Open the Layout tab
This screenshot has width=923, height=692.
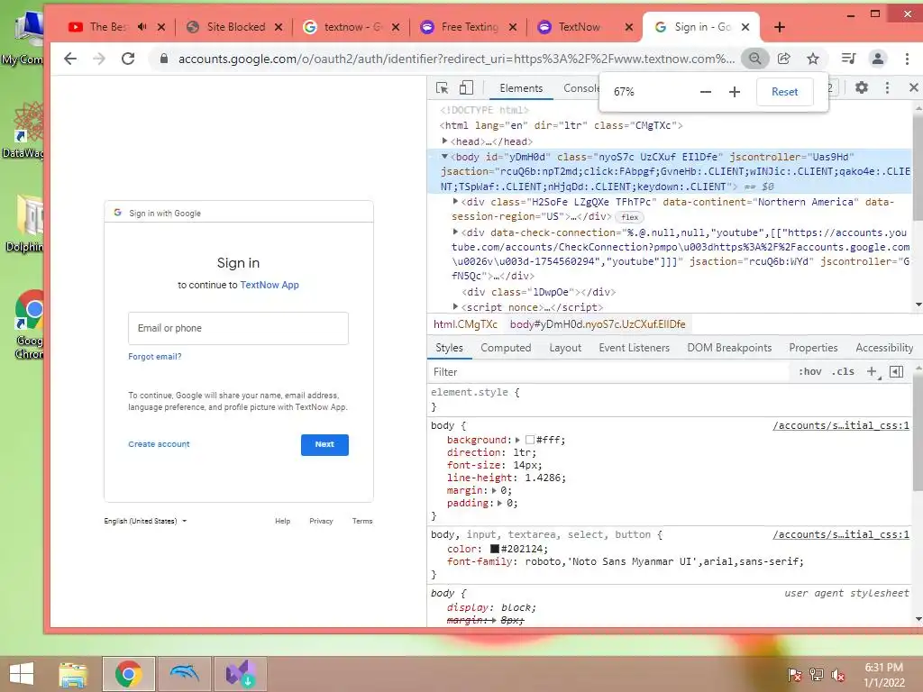(565, 348)
